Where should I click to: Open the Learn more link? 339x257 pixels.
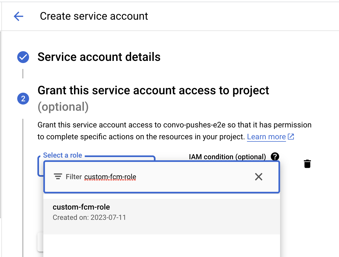[x=266, y=137]
